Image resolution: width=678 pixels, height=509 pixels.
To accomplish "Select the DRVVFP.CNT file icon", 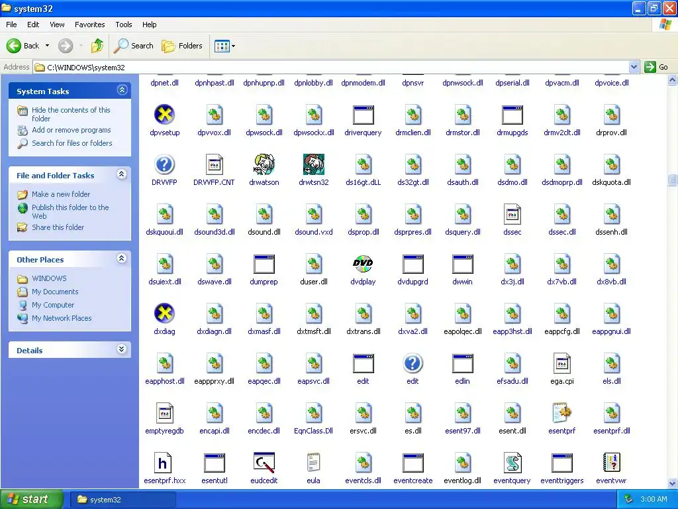I will pos(214,164).
